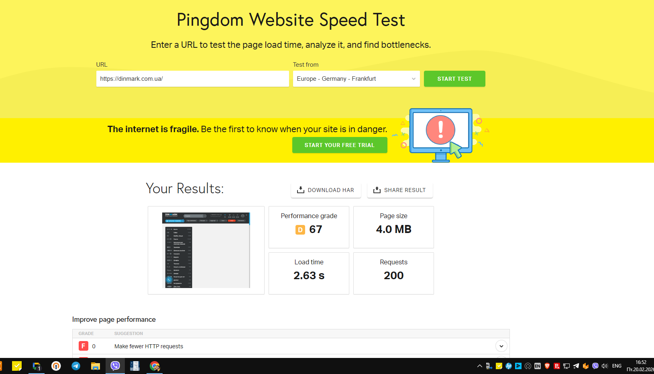Click the SUGGESTION column header
654x374 pixels.
[x=128, y=333]
